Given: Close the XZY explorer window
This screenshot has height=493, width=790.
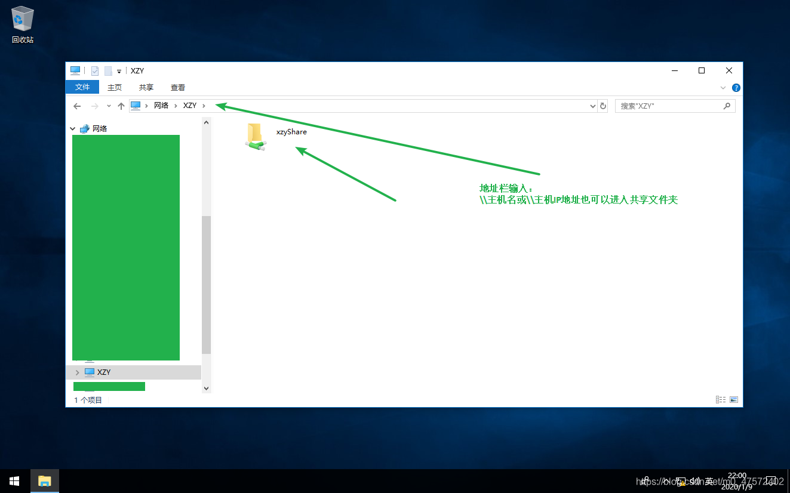Looking at the screenshot, I should [729, 70].
